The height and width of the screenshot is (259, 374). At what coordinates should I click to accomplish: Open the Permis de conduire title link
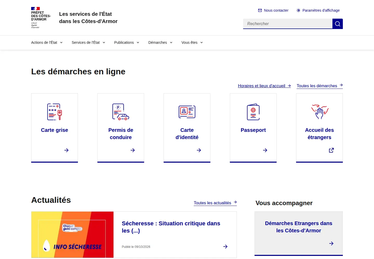[x=121, y=134]
